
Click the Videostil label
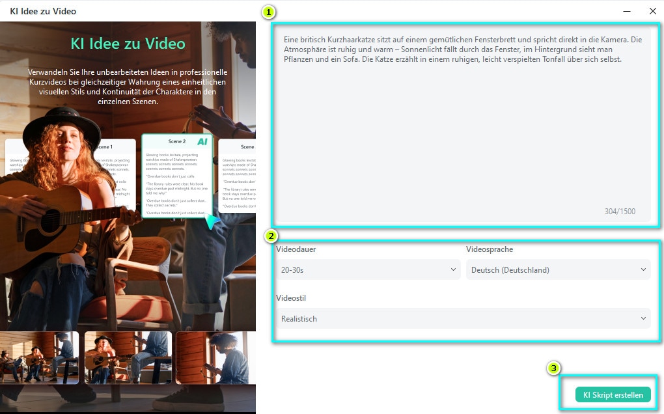(291, 298)
